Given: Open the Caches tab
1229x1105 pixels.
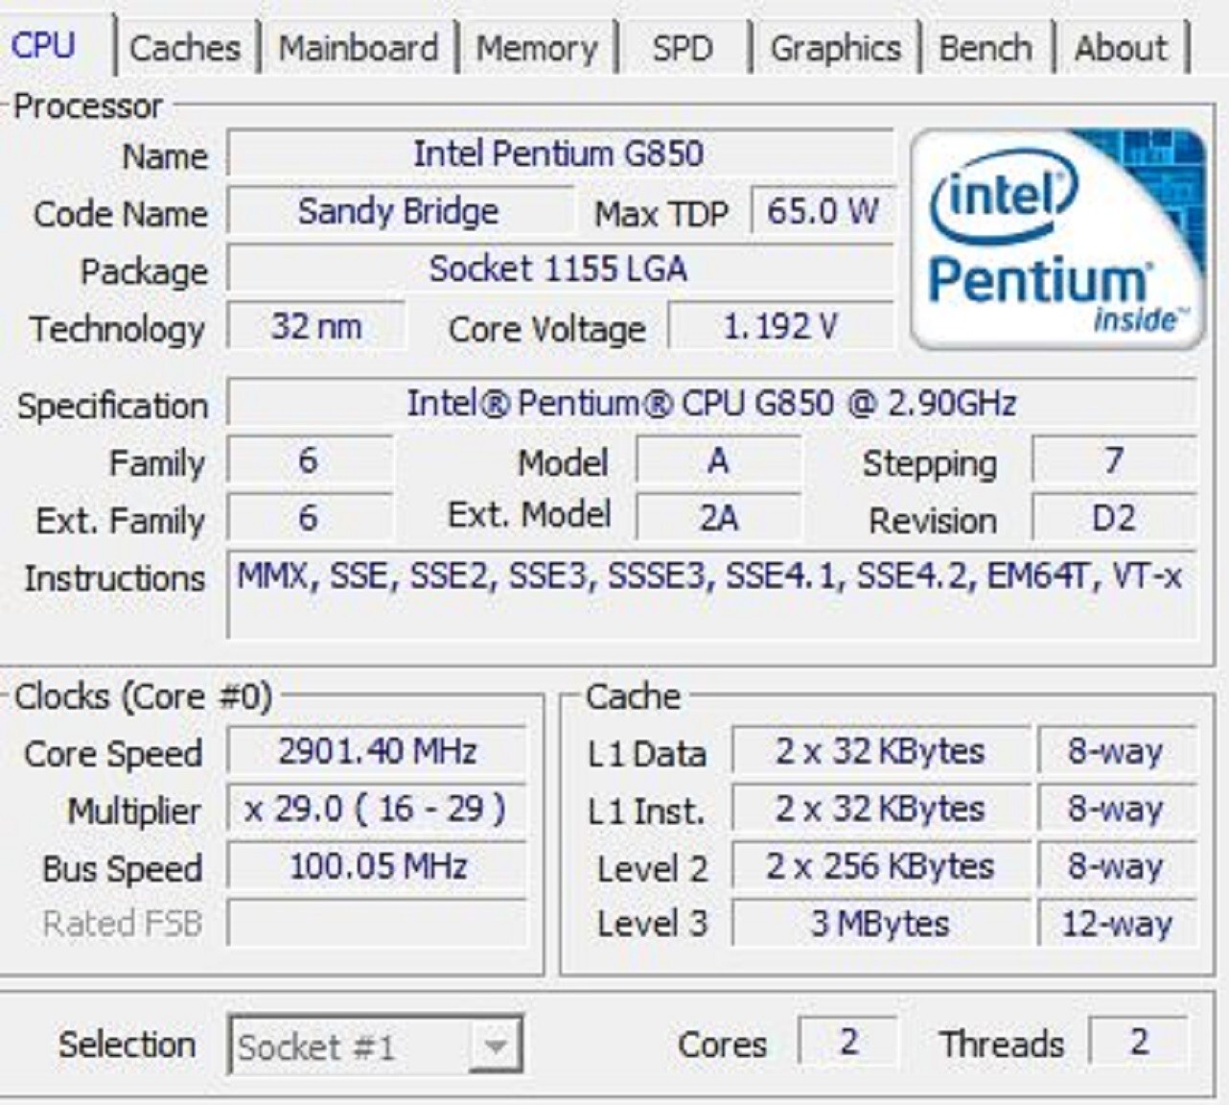Looking at the screenshot, I should click(x=185, y=48).
